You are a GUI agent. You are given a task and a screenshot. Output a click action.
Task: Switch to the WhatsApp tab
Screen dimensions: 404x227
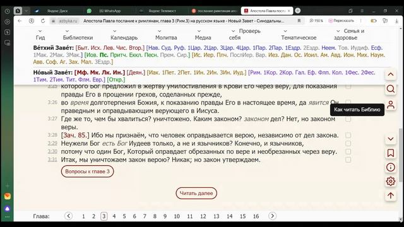click(110, 11)
